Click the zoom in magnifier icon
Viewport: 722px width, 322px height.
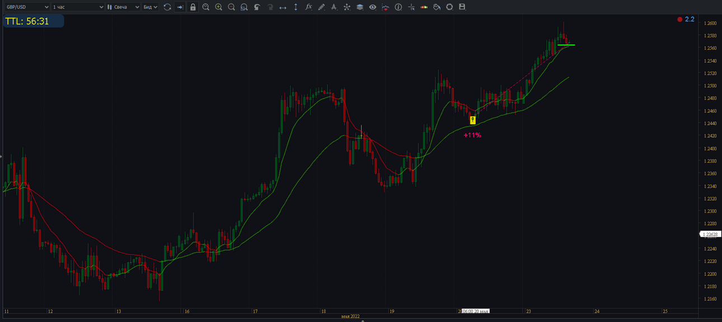[x=218, y=7]
